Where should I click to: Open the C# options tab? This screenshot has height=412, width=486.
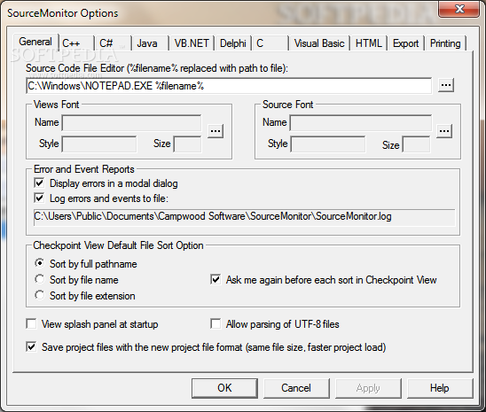coord(113,43)
